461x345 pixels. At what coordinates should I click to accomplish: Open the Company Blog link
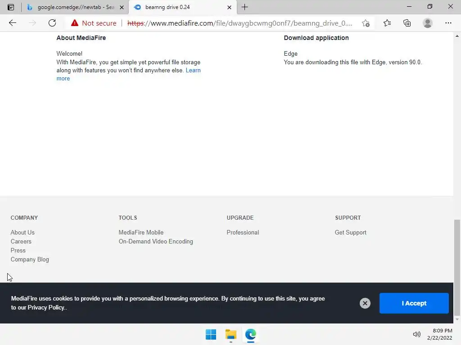30,260
